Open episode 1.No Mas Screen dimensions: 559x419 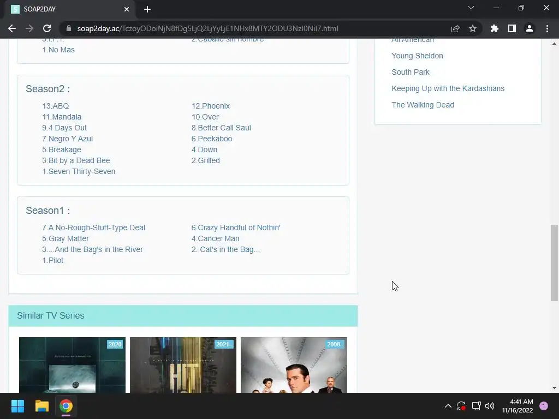[58, 50]
